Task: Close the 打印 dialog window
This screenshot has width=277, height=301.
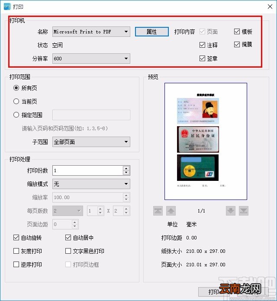Action: click(270, 7)
